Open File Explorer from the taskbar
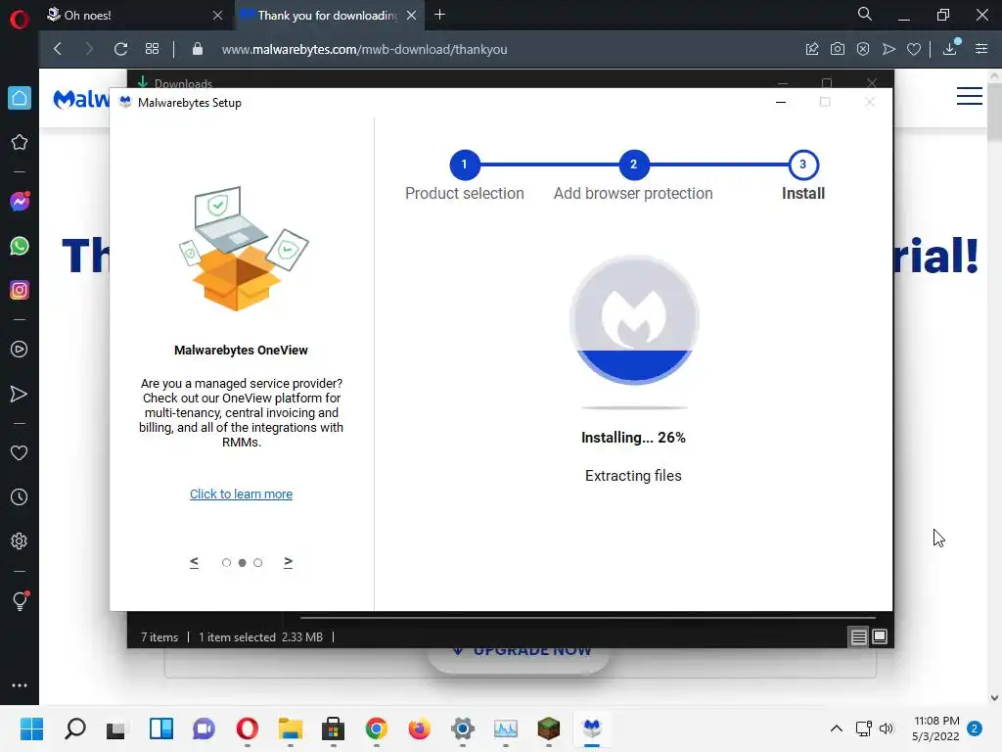Screen dimensions: 1002x752 pyautogui.click(x=290, y=728)
